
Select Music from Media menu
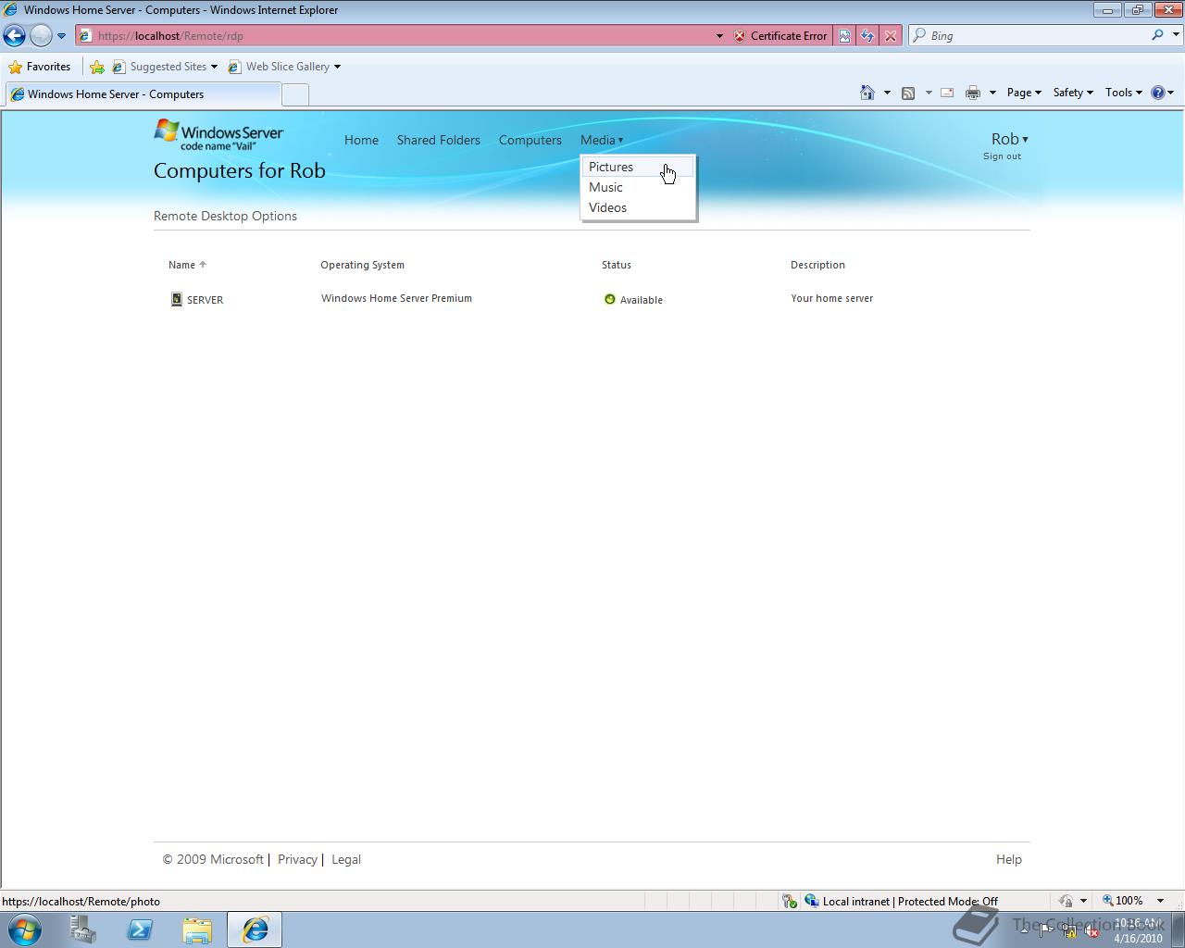click(638, 187)
